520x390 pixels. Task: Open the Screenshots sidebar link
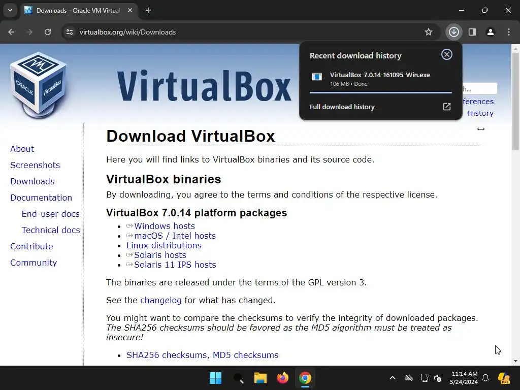coord(35,165)
